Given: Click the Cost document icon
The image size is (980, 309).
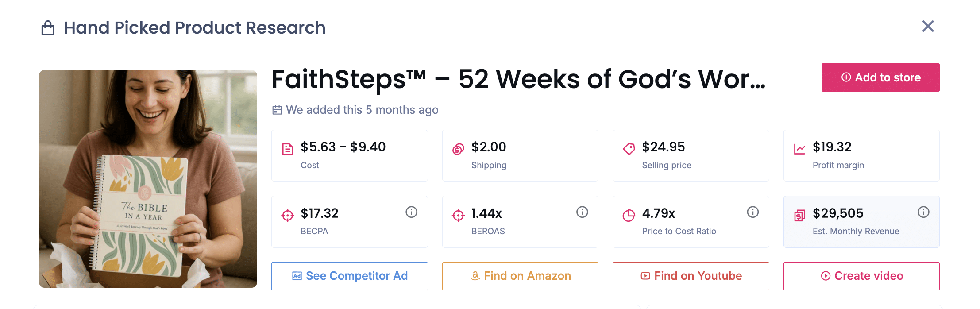Looking at the screenshot, I should [x=288, y=149].
